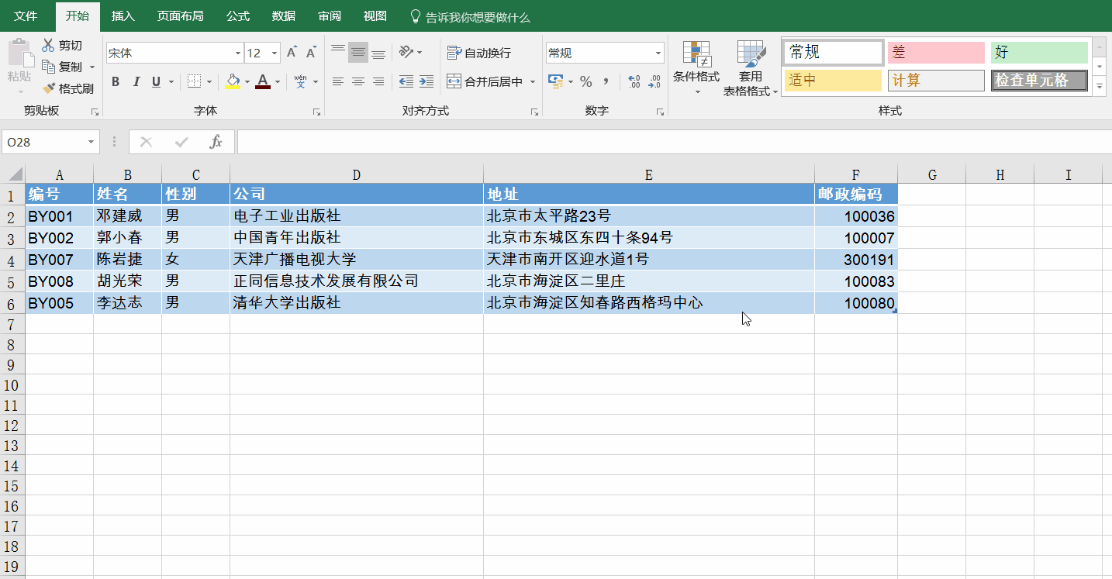The height and width of the screenshot is (579, 1112).
Task: Toggle Bold formatting
Action: coord(116,82)
